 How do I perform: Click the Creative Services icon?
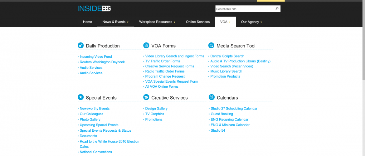coord(146,97)
